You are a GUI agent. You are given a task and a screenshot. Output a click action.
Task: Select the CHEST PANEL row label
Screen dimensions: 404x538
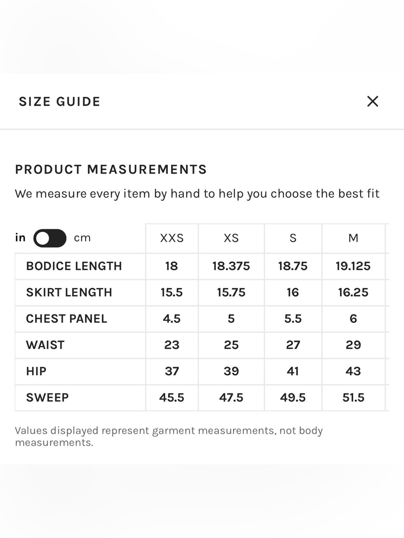[67, 319]
